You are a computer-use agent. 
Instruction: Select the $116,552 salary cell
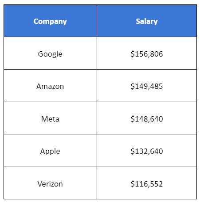[x=147, y=183]
